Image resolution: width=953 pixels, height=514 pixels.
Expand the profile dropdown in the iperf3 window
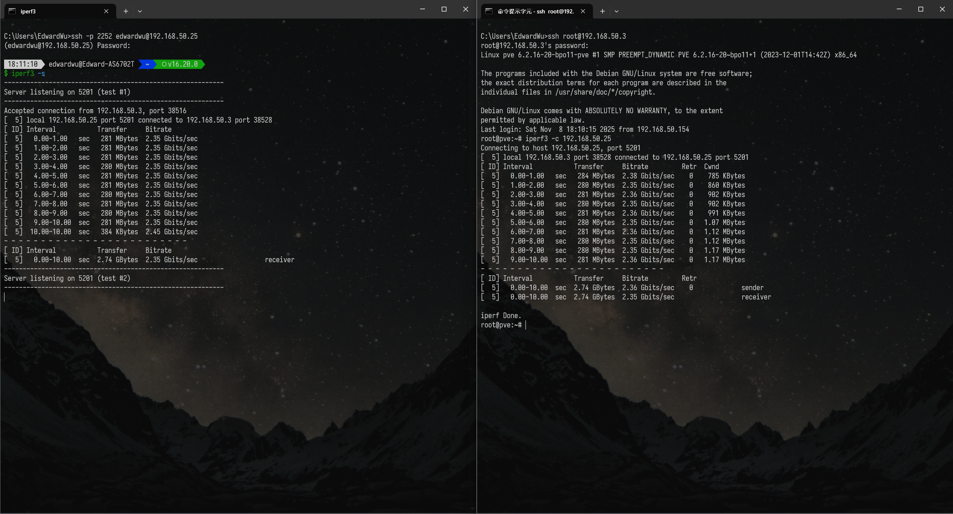pyautogui.click(x=140, y=11)
